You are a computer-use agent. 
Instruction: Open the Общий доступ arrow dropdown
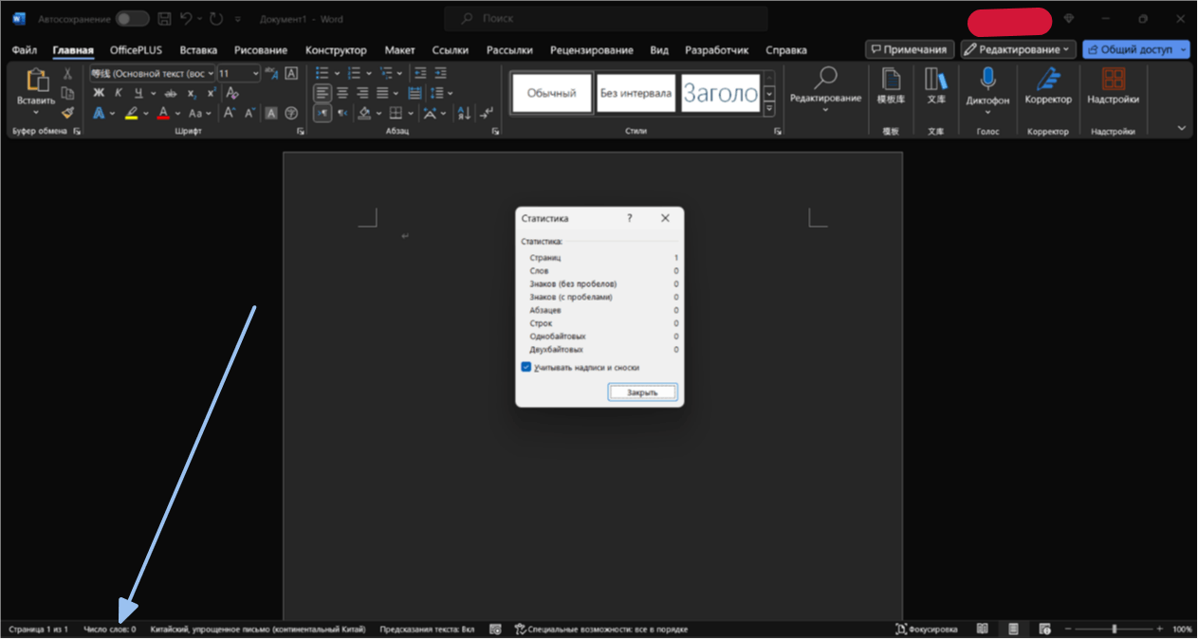tap(1181, 49)
